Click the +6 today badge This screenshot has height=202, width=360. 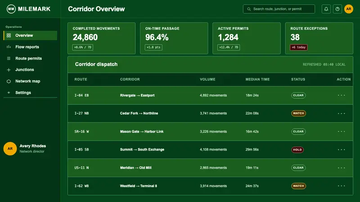coord(298,48)
